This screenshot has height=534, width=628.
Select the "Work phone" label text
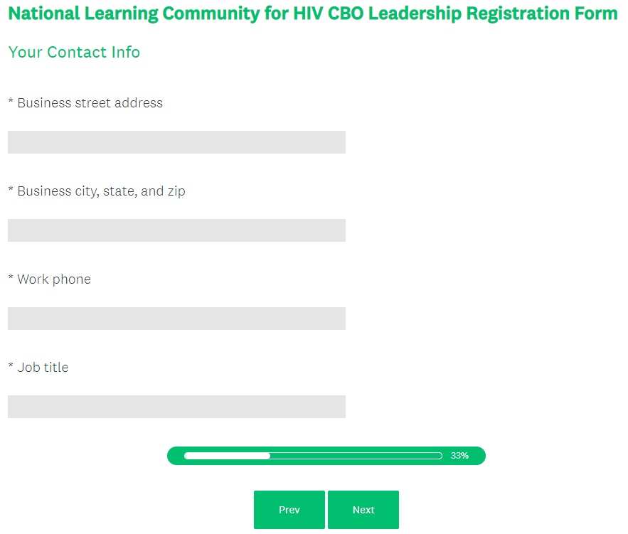[54, 279]
